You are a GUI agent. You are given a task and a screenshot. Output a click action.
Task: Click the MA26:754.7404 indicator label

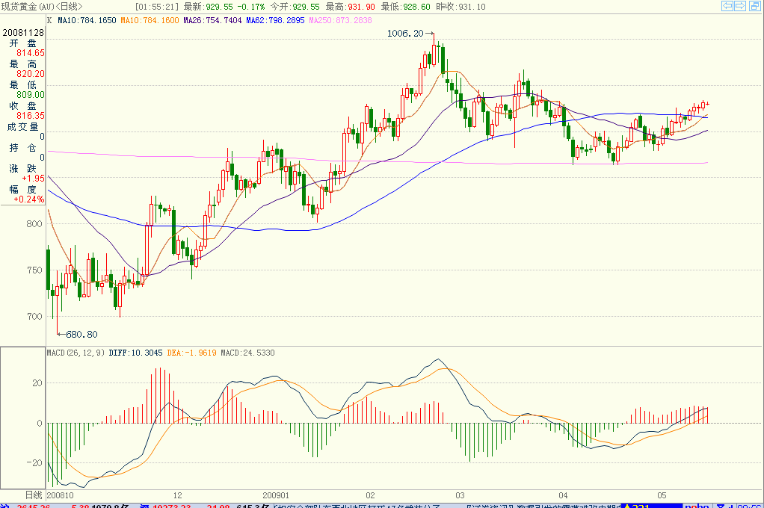click(212, 20)
